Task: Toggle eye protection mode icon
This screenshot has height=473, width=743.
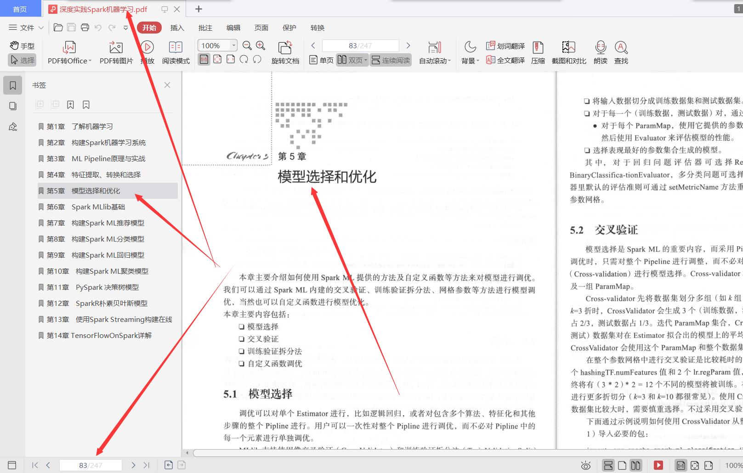Action: pos(585,466)
